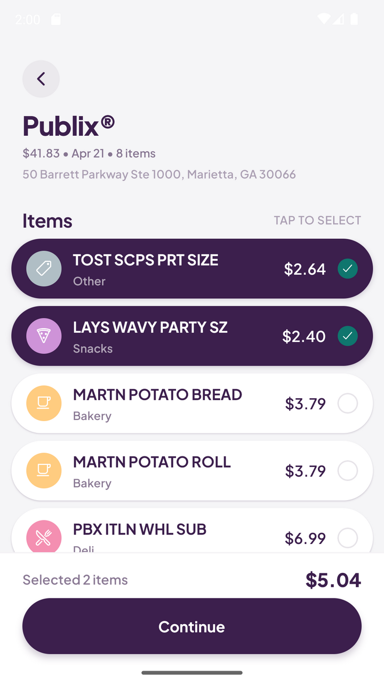Tap the MARTN POTATO ROLL item name
Viewport: 384px width, 684px height.
152,462
